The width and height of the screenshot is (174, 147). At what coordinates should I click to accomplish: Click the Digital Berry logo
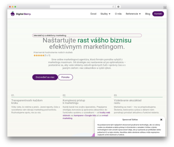coord(21,14)
